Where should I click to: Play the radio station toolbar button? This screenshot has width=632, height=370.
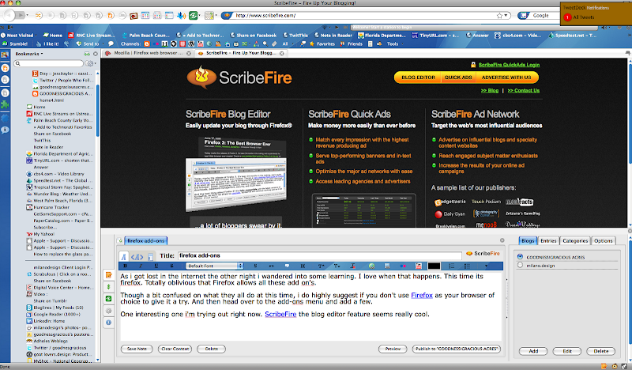tap(337, 28)
